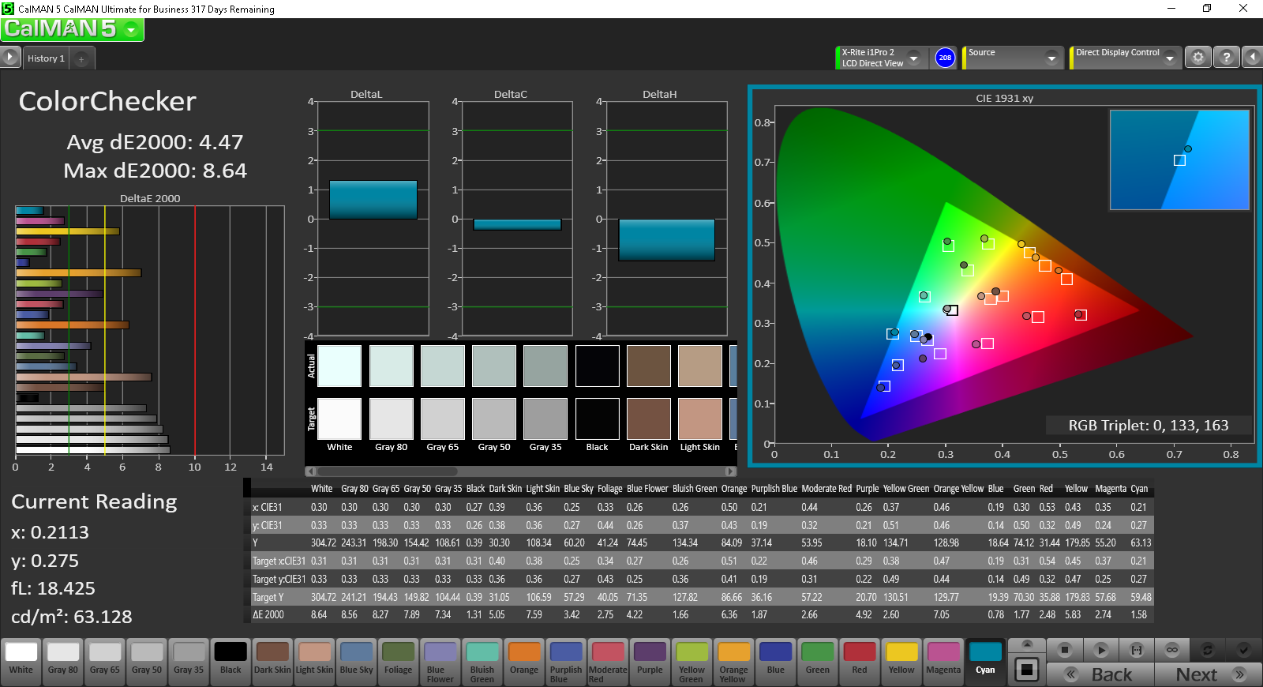Click the zoomed CIE inset thumbnail

click(x=1179, y=160)
